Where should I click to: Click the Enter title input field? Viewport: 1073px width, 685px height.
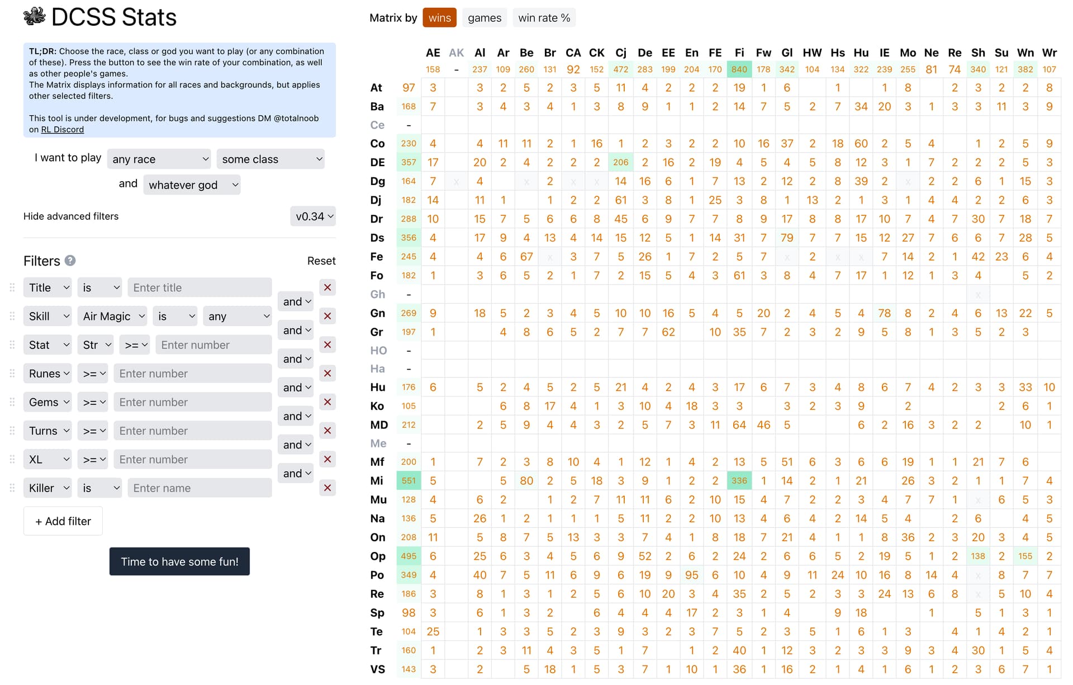200,287
